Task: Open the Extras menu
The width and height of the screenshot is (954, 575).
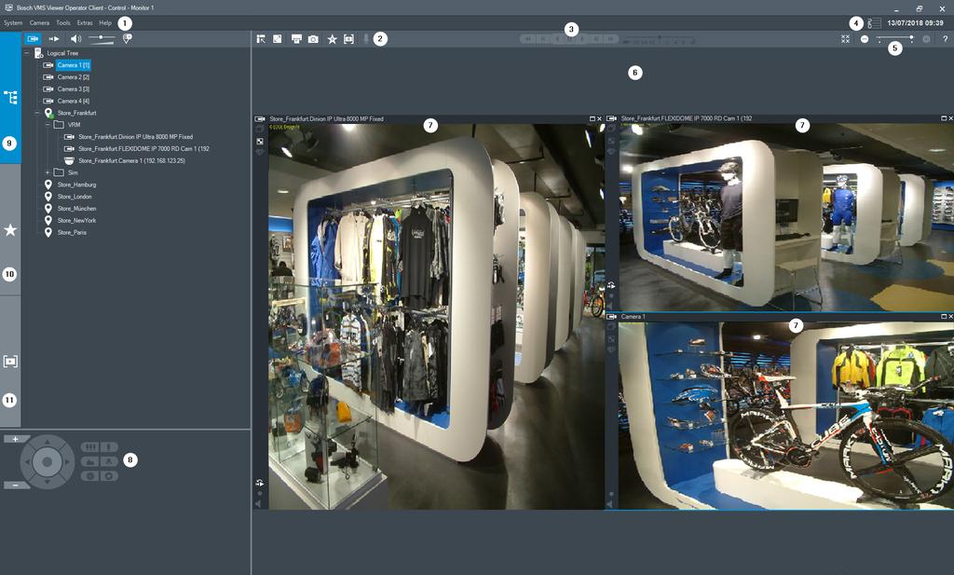Action: [85, 23]
